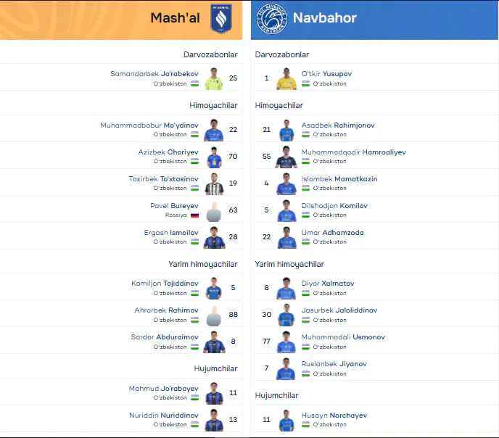Open O'tkir Yusupov player profile link
The width and height of the screenshot is (499, 438).
point(326,74)
